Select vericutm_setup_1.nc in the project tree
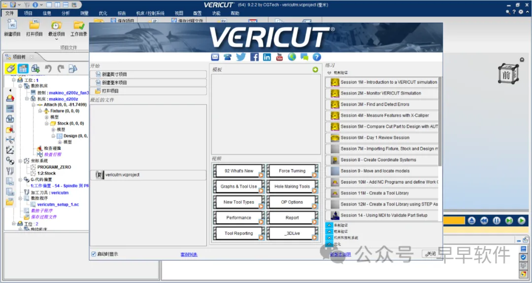 [x=58, y=205]
